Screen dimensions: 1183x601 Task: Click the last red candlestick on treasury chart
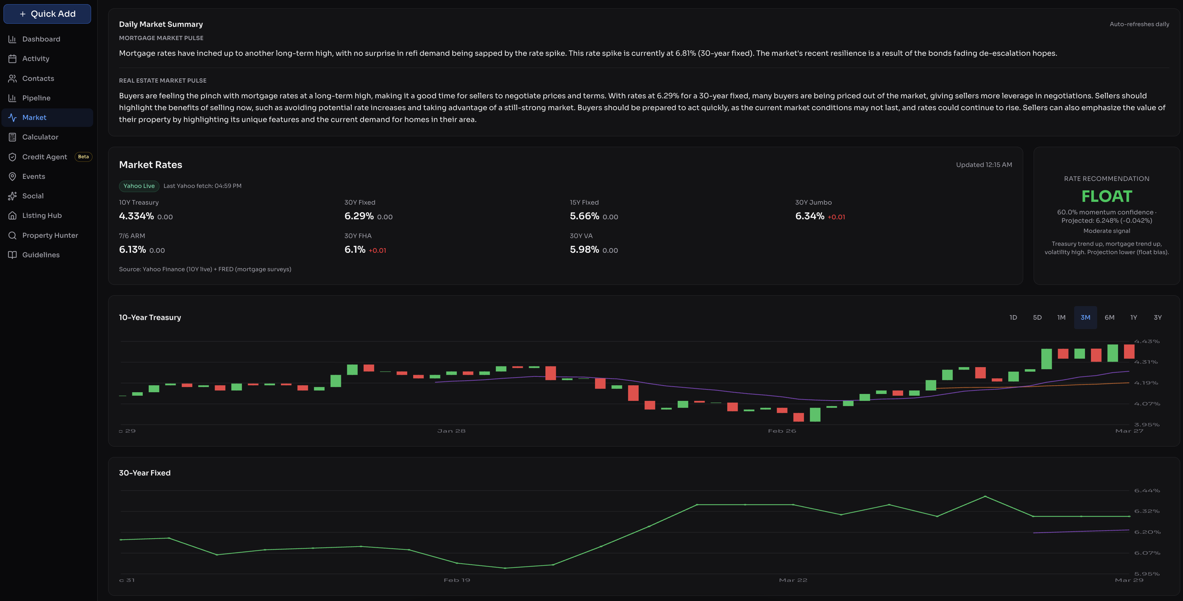(1129, 351)
